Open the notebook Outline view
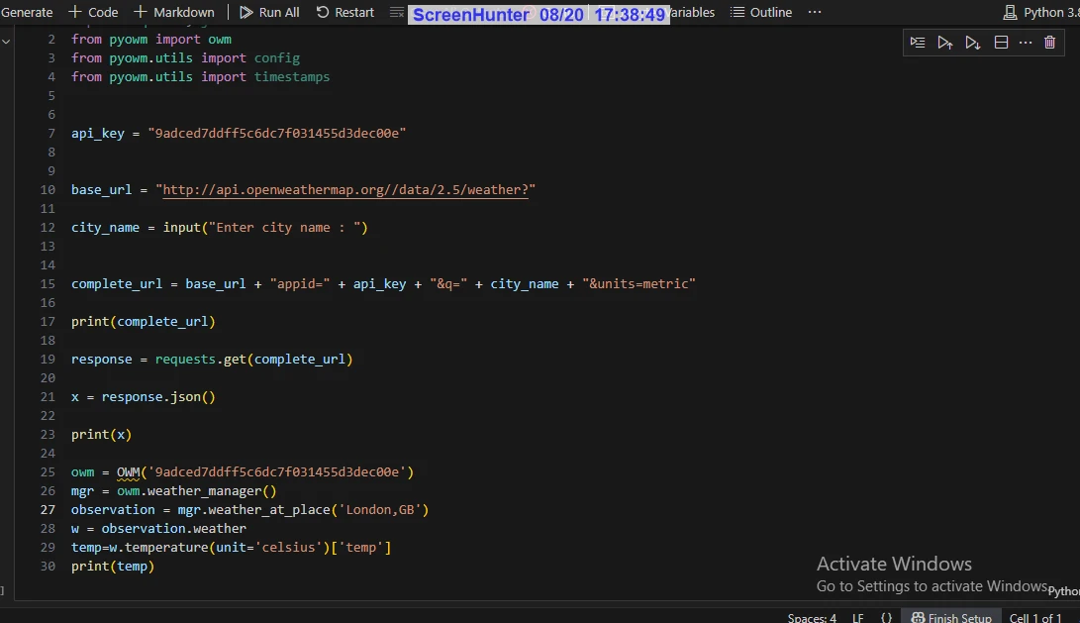 coord(761,12)
